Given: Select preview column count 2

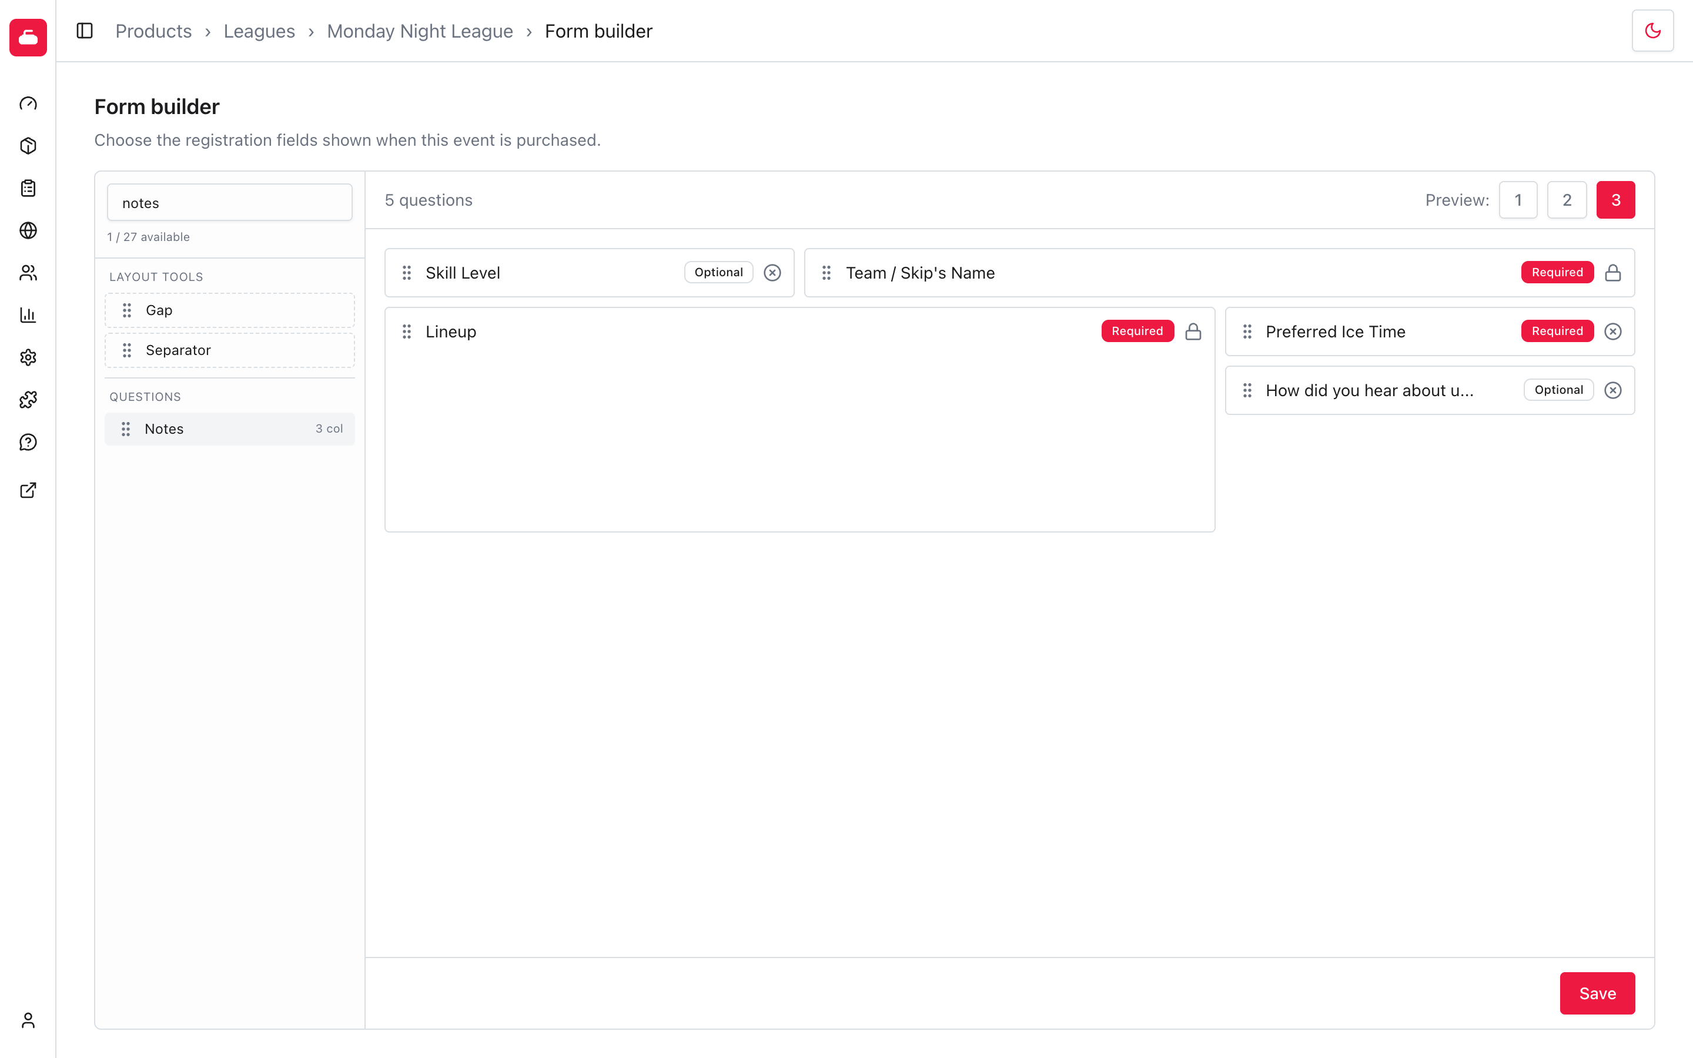Looking at the screenshot, I should (1567, 200).
